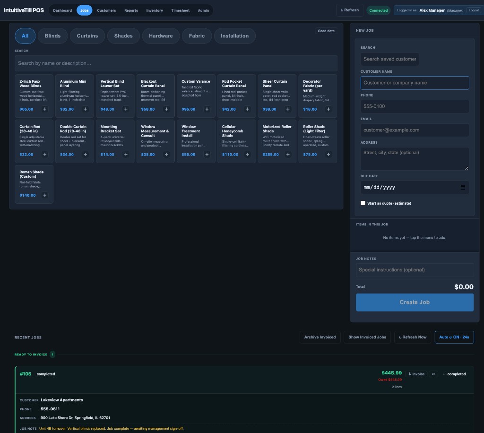Select the Jobs nav tab

84,10
